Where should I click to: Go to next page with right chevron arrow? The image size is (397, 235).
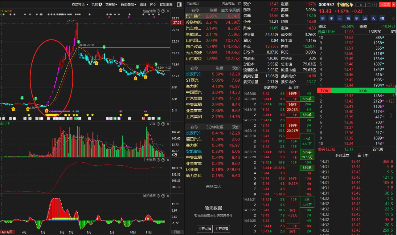(391, 115)
